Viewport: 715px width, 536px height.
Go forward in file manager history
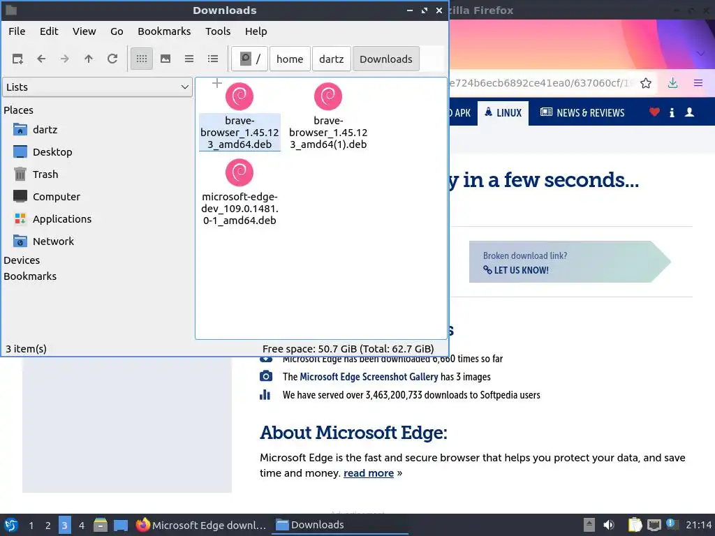(65, 59)
